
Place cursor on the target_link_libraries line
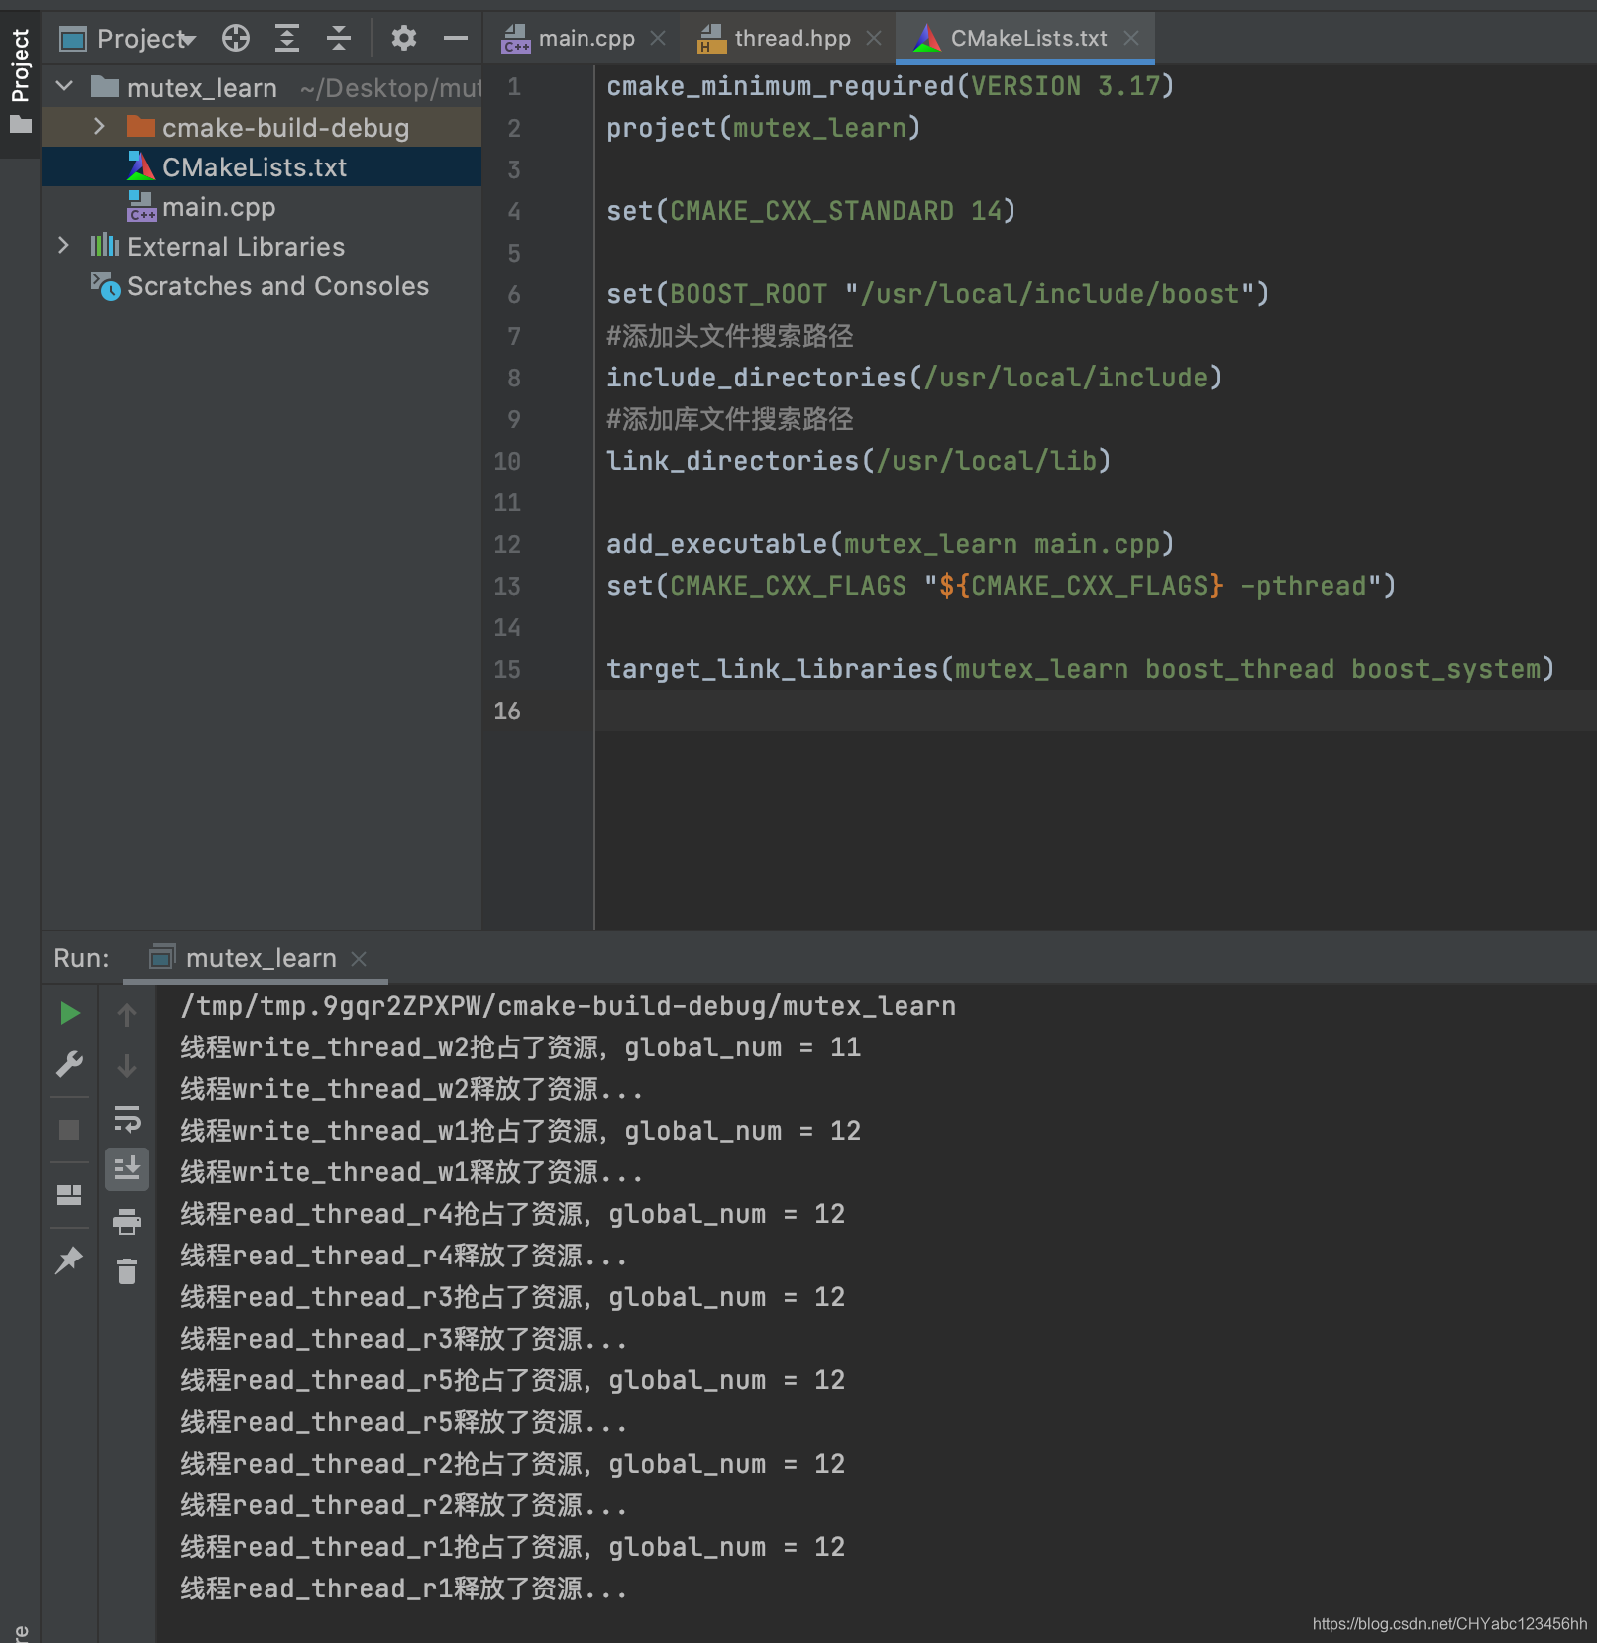pyautogui.click(x=1080, y=669)
